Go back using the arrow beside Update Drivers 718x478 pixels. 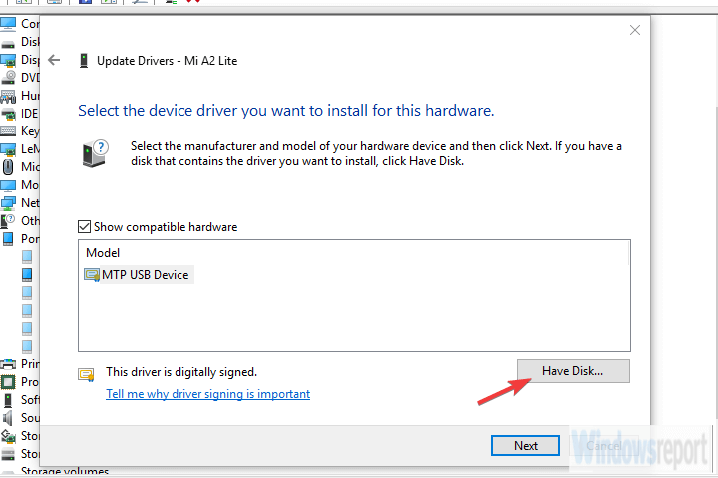(54, 60)
